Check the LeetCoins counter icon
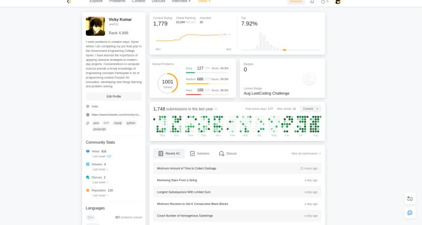The height and width of the screenshot is (225, 422). 323,2
